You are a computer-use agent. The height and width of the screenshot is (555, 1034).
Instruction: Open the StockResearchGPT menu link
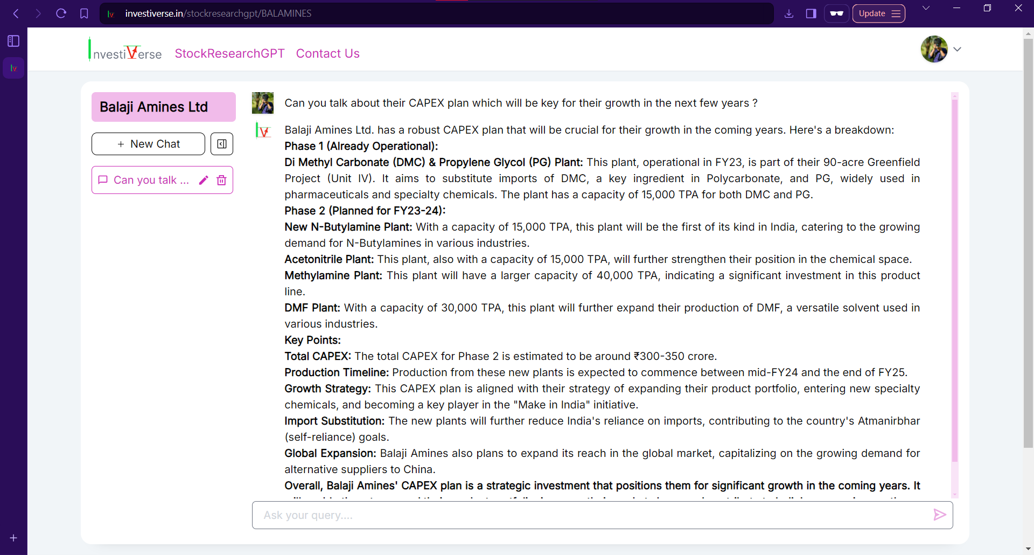[x=229, y=53]
